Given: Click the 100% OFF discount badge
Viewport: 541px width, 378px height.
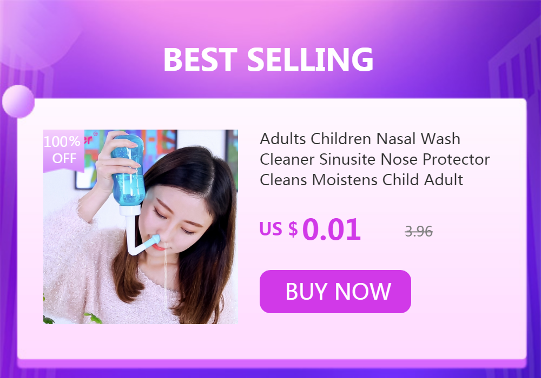Looking at the screenshot, I should [63, 151].
